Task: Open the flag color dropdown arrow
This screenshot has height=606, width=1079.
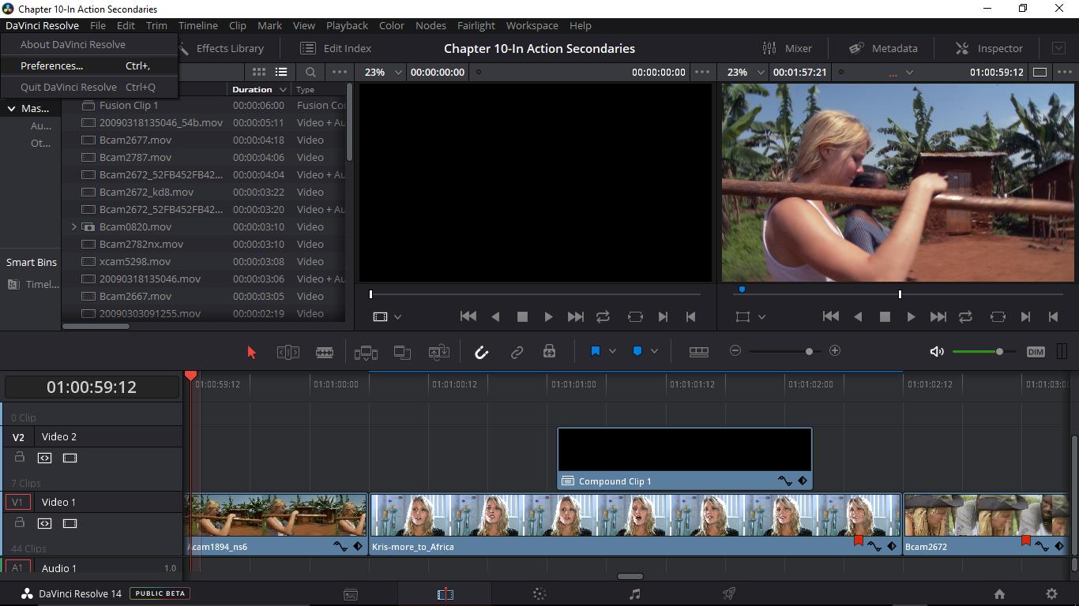Action: click(611, 351)
